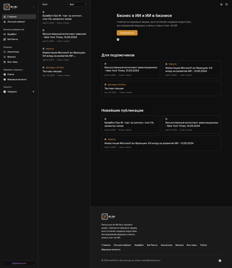Click the footer Аналитика link

(x=166, y=245)
